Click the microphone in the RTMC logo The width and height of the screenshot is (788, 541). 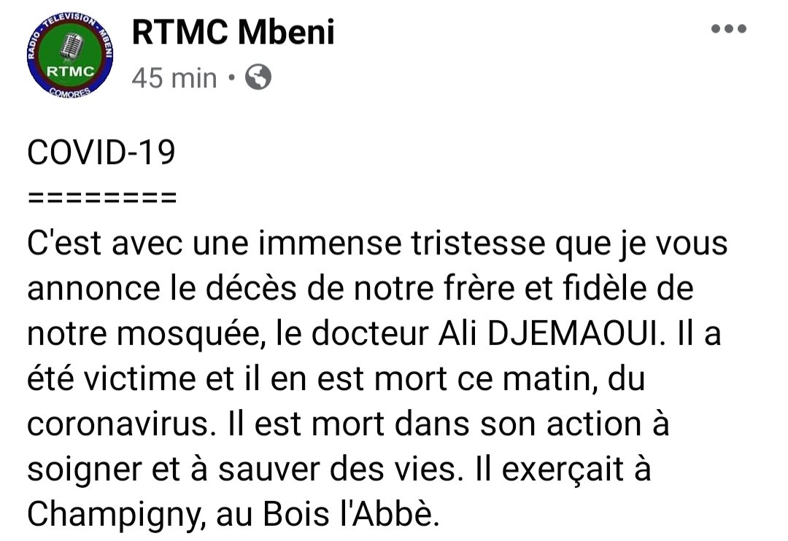coord(69,47)
